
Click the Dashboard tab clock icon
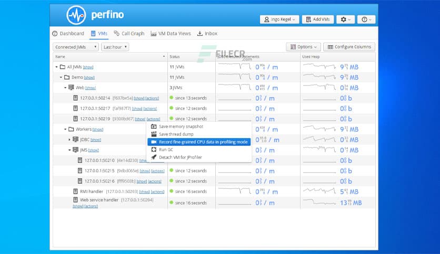[55, 34]
